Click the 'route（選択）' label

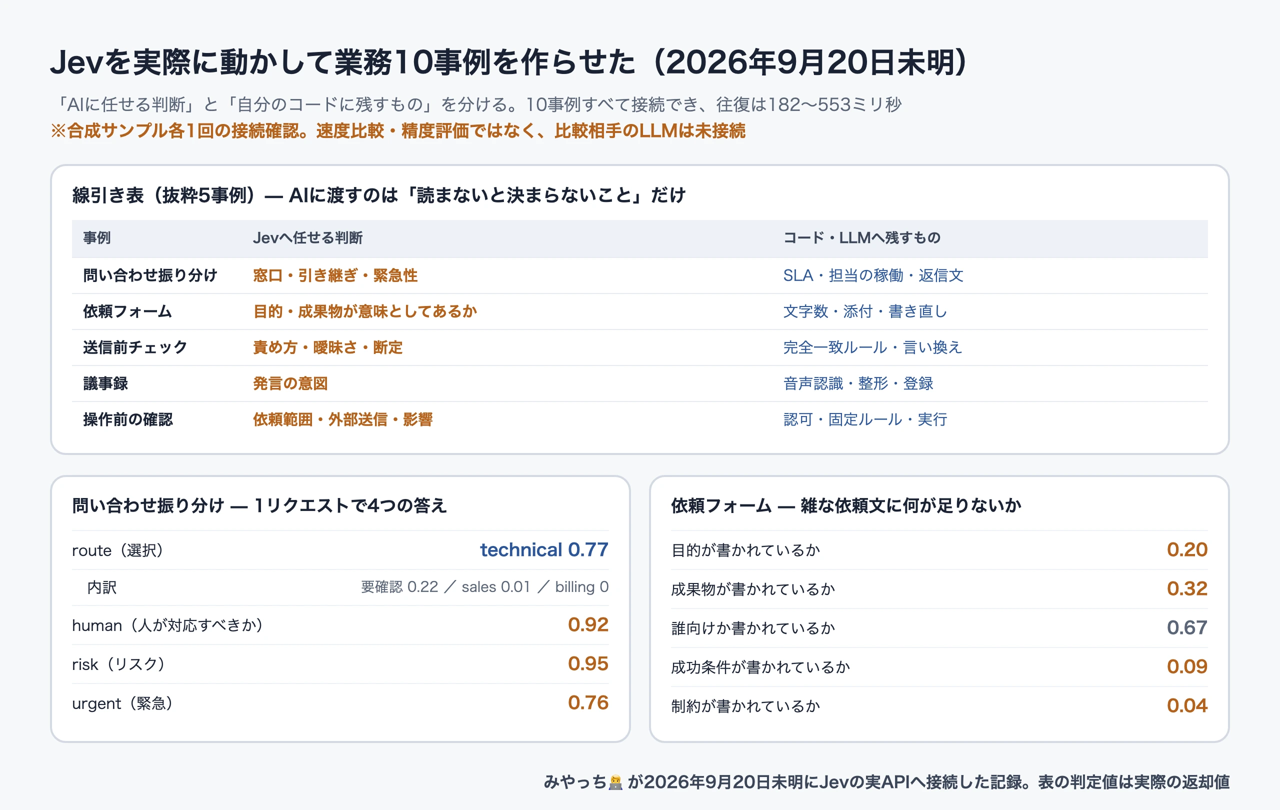pyautogui.click(x=117, y=550)
